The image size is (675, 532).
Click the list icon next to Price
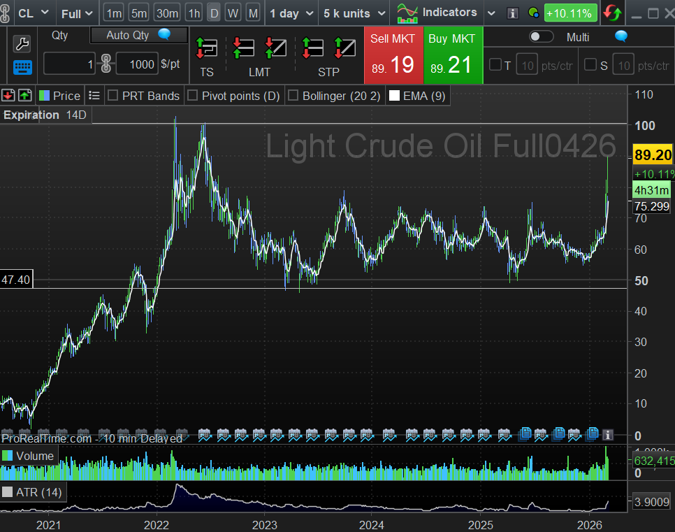coord(95,96)
